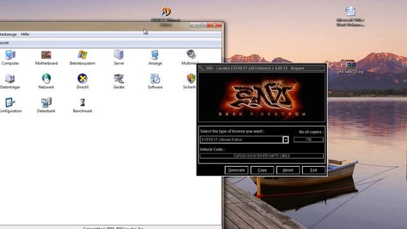The width and height of the screenshot is (407, 229).
Task: Click the Unlock Code field
Action: [x=261, y=156]
